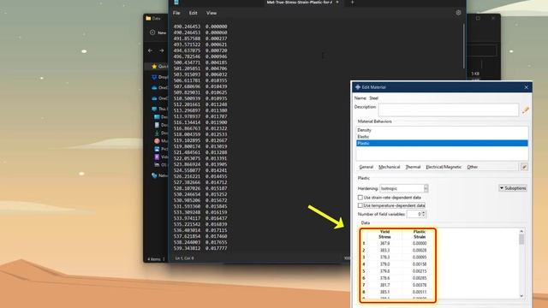The height and width of the screenshot is (308, 548).
Task: Click Notepad line starting 500.434771
Action: pyautogui.click(x=200, y=62)
